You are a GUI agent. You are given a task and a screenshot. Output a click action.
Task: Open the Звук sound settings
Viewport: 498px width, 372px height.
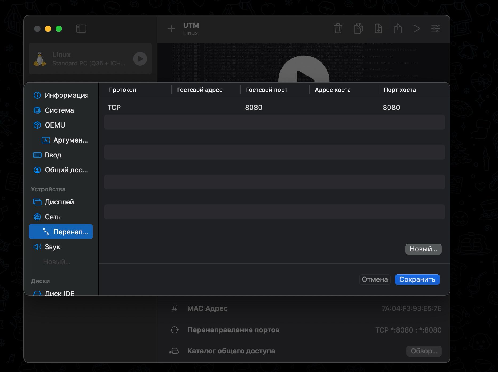52,247
